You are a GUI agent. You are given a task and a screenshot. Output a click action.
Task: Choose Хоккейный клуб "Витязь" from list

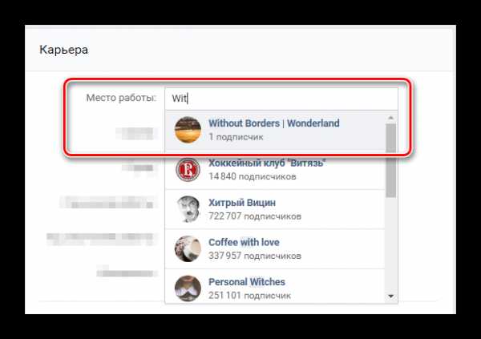[x=275, y=170]
